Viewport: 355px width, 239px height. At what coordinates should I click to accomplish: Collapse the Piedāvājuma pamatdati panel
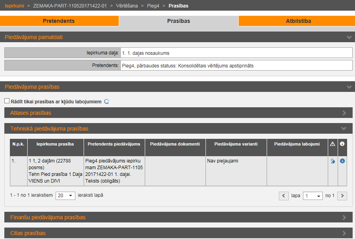pos(349,37)
